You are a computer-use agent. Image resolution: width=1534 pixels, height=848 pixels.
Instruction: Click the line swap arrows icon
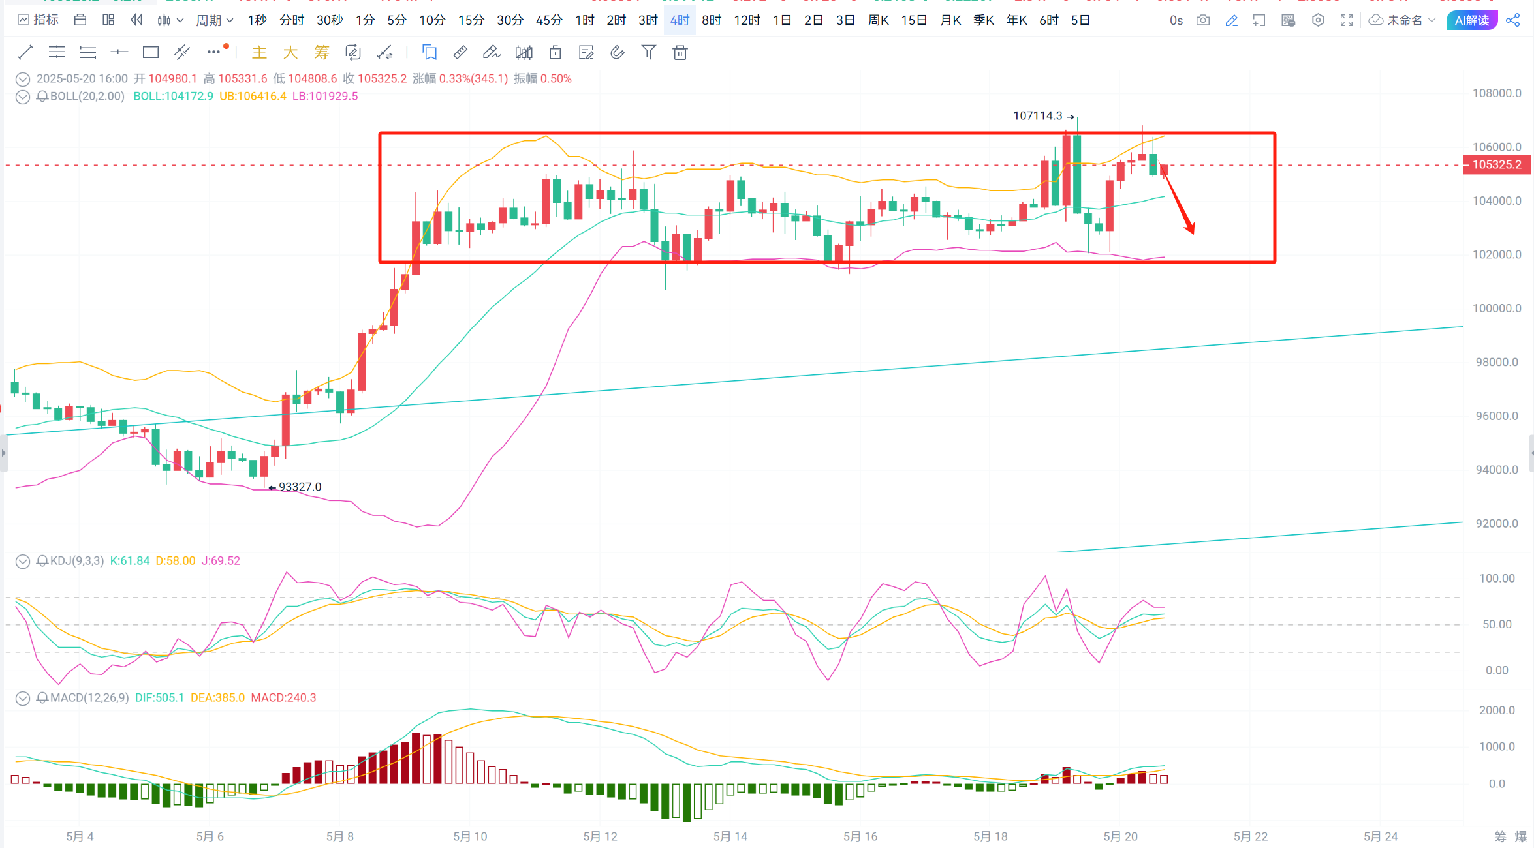[385, 52]
